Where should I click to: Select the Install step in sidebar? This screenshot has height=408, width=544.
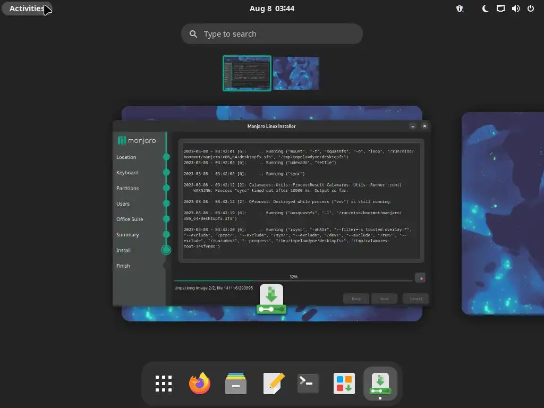123,250
